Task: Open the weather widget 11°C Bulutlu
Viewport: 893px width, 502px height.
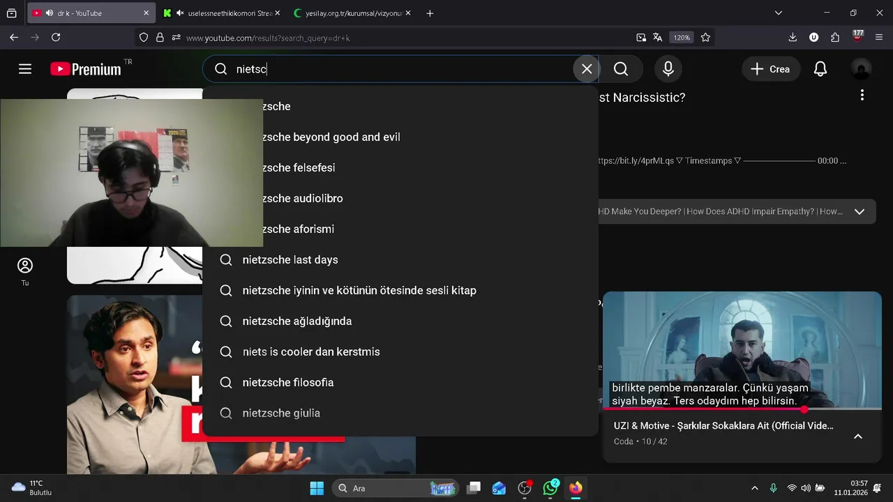Action: (x=32, y=488)
